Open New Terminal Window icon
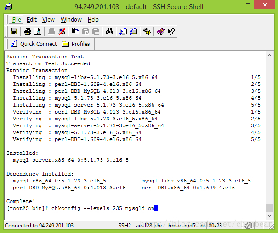 123,32
